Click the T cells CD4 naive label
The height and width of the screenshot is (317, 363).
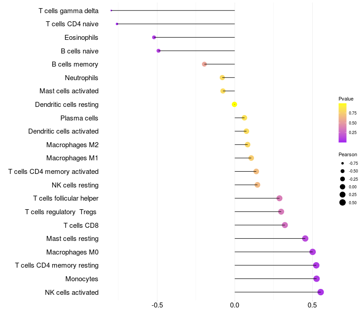[x=72, y=24]
